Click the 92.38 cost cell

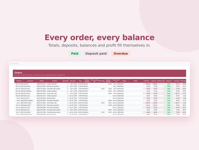click(178, 105)
